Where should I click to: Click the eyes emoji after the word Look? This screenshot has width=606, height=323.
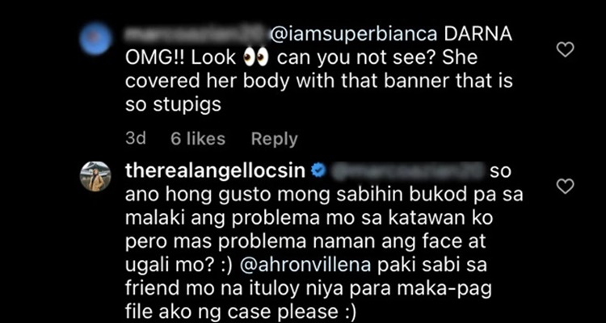(255, 58)
